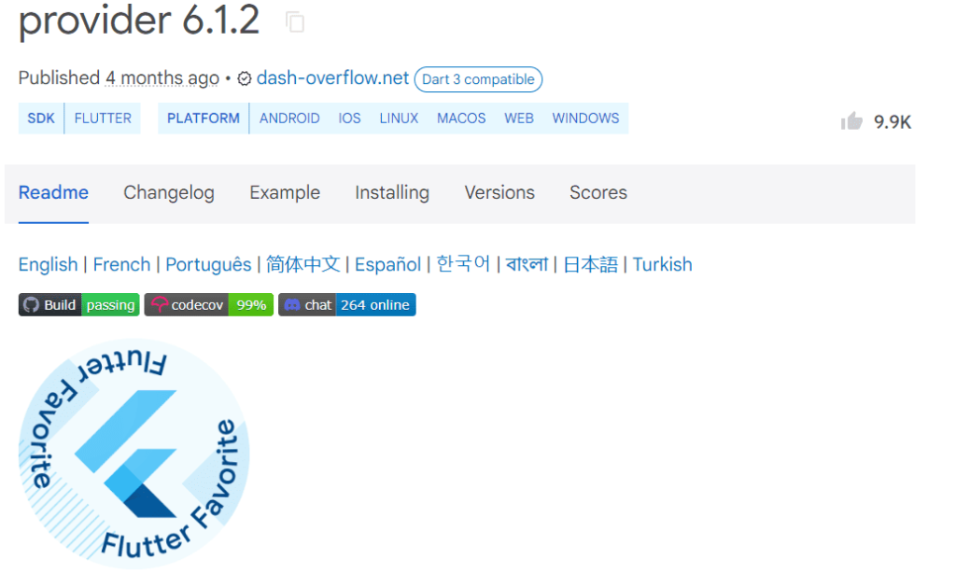Click the Dart 3 compatible badge
The image size is (956, 587).
point(478,79)
